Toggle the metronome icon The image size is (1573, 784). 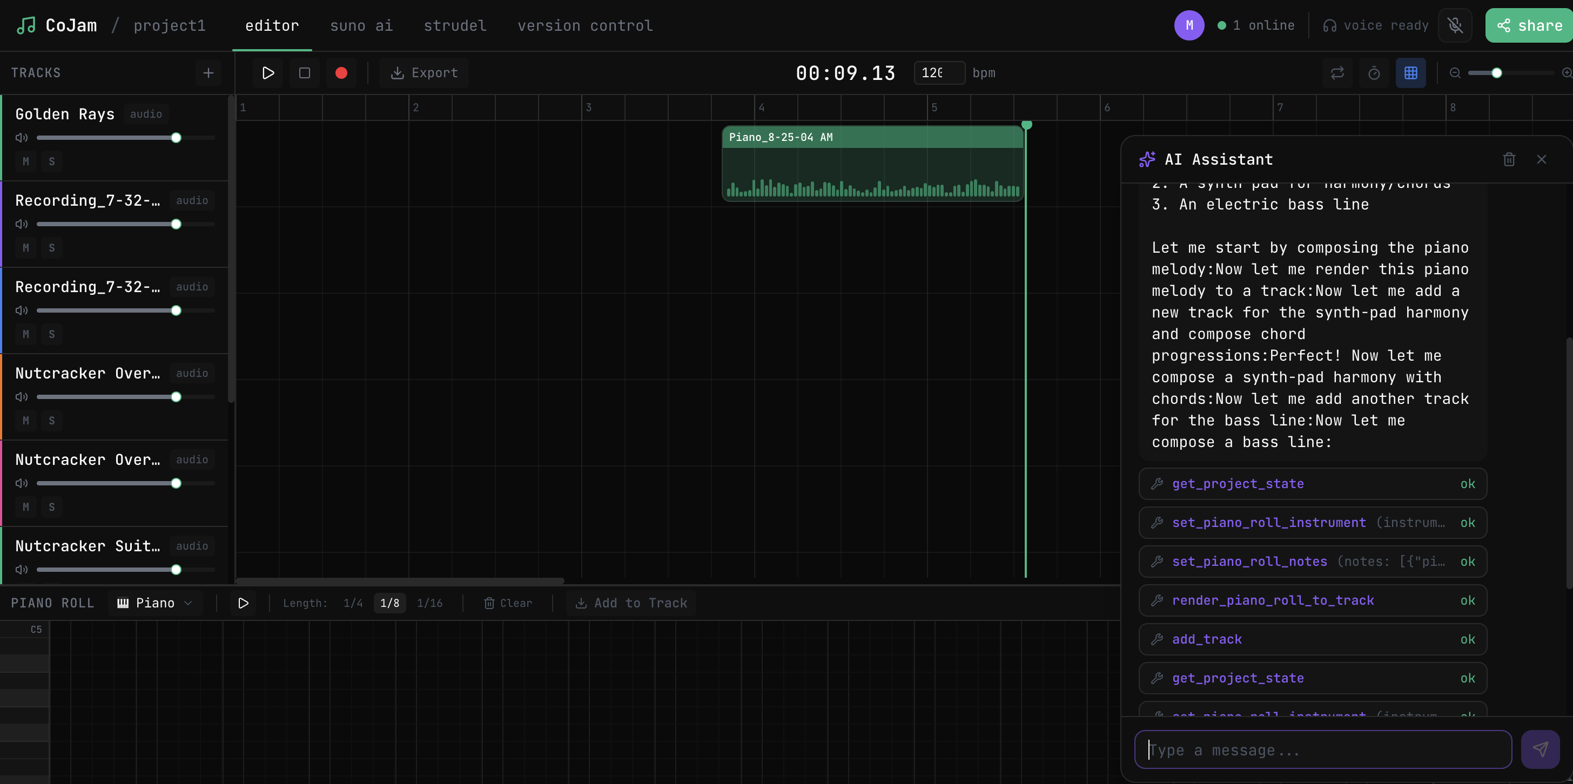pyautogui.click(x=1373, y=73)
